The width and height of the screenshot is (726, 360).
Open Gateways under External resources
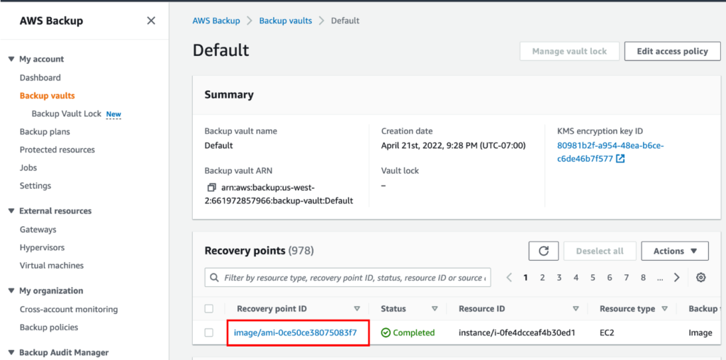coord(38,230)
